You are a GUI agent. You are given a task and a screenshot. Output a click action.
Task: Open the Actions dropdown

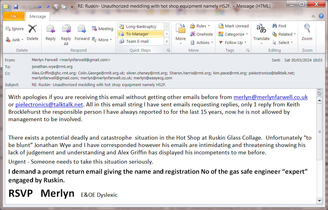tap(202, 42)
